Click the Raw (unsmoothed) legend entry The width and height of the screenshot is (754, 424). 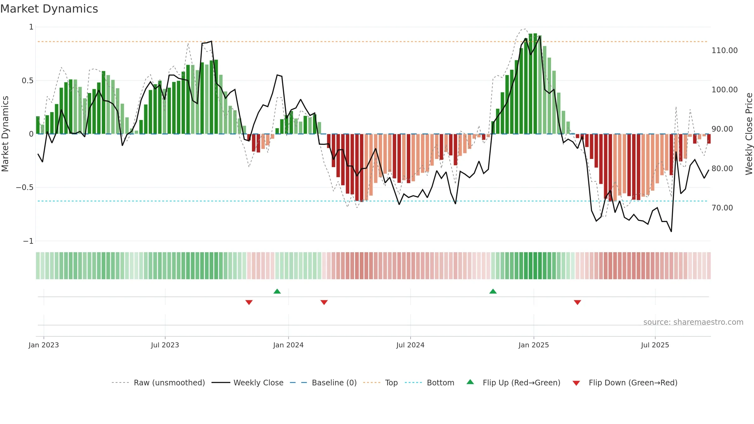pos(158,383)
